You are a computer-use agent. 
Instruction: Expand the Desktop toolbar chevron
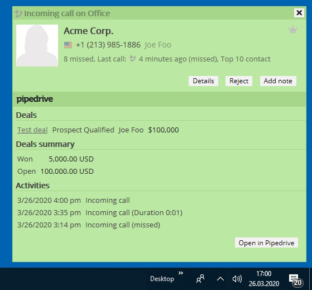tap(180, 273)
